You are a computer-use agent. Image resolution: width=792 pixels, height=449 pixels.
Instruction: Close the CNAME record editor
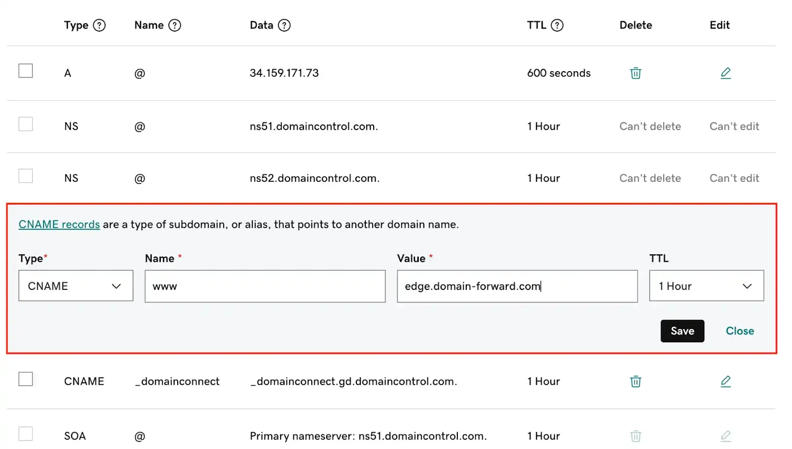tap(740, 331)
